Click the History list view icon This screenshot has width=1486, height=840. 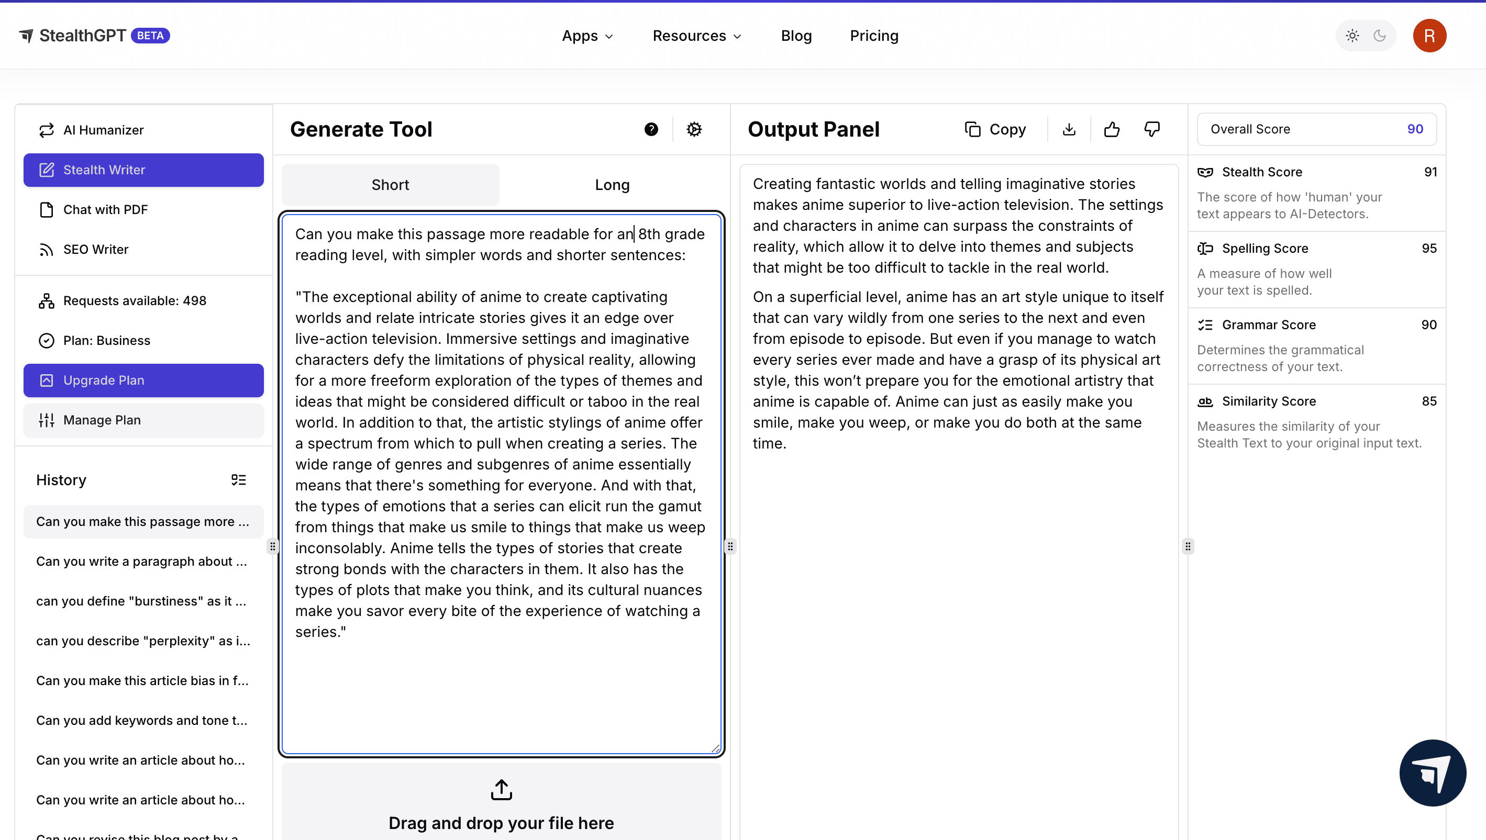point(238,480)
